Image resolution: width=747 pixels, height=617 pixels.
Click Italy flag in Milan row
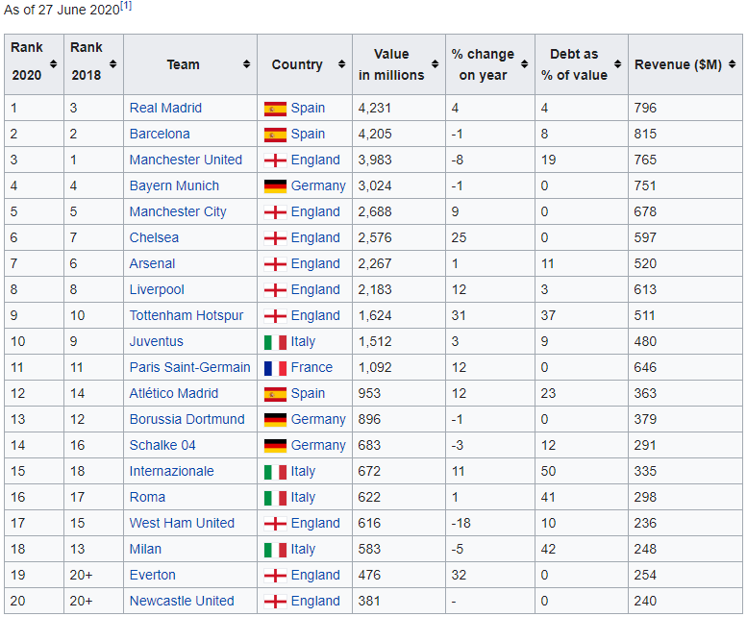(275, 550)
